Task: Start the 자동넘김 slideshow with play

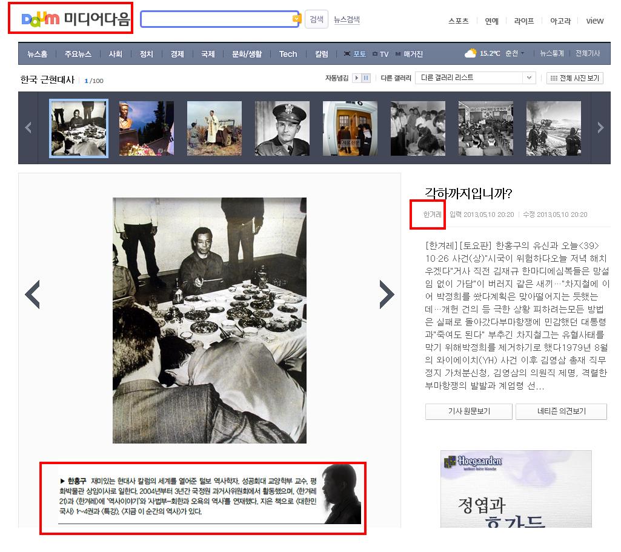Action: (x=356, y=78)
